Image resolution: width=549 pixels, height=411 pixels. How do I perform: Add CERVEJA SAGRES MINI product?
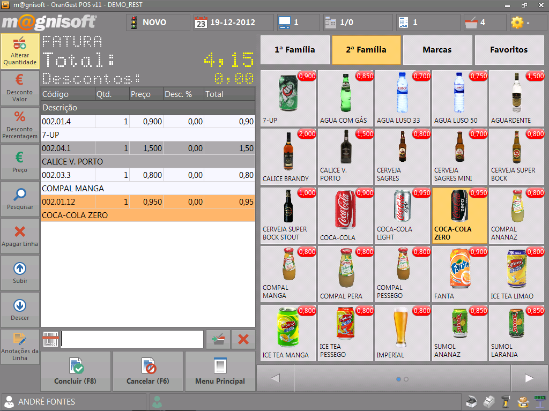point(459,157)
